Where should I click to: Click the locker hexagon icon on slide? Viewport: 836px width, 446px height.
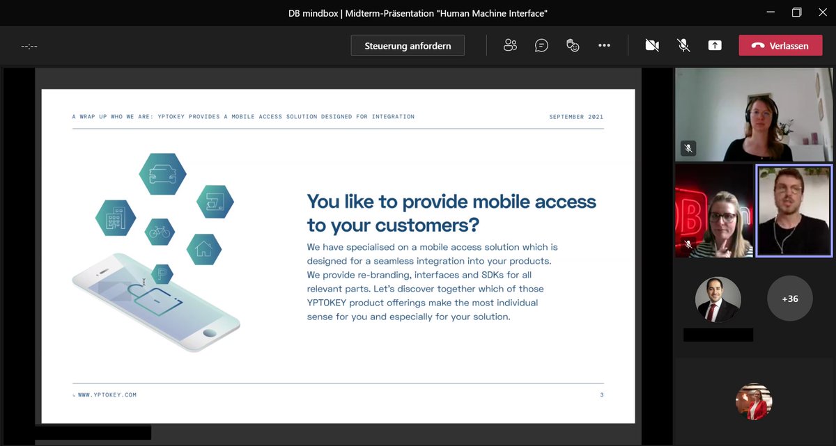215,202
